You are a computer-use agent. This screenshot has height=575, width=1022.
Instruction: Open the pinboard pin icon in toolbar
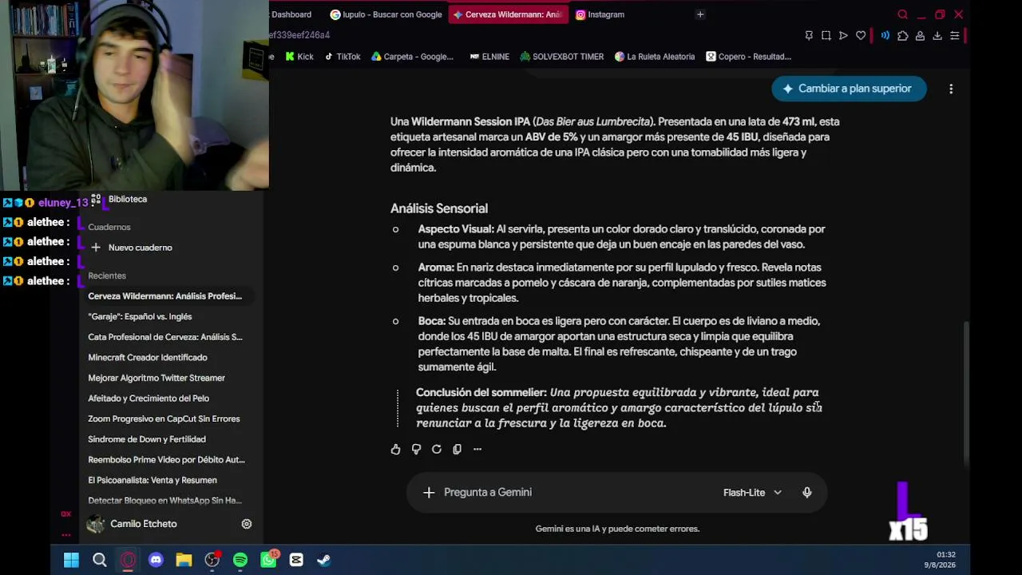(809, 35)
